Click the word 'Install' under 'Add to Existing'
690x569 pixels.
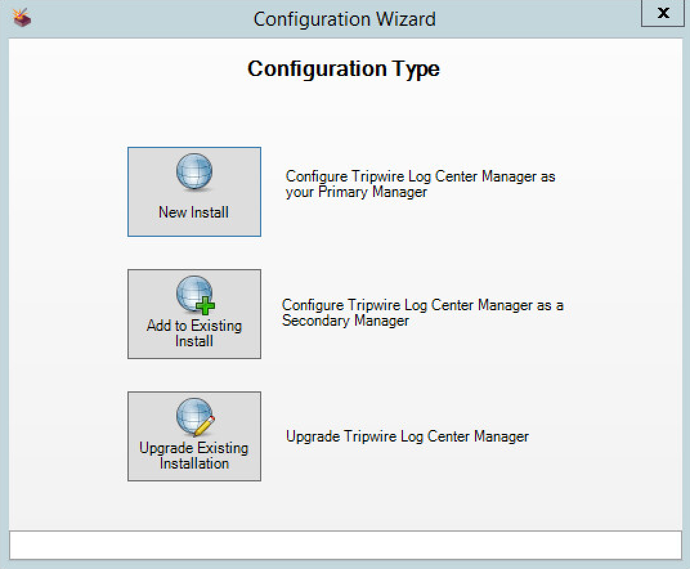pyautogui.click(x=194, y=341)
